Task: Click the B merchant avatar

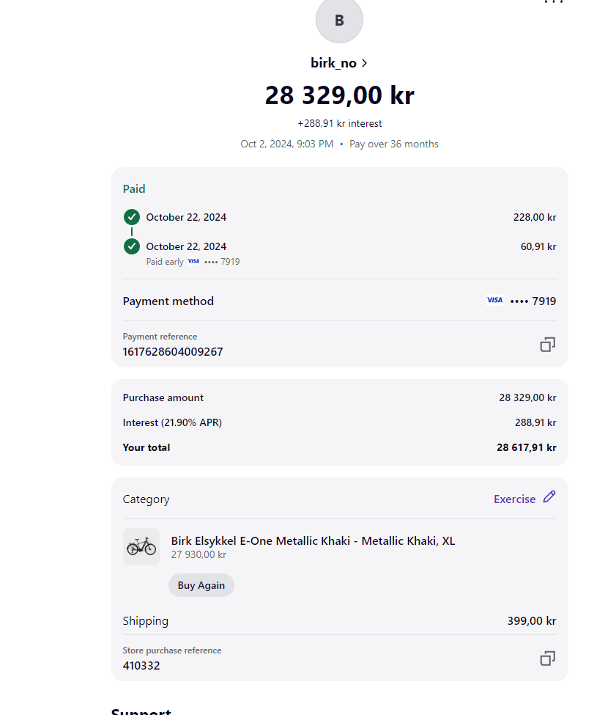Action: [x=339, y=20]
